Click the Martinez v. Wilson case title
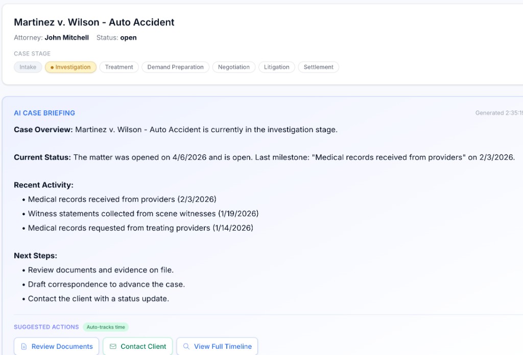This screenshot has width=523, height=355. pyautogui.click(x=94, y=22)
